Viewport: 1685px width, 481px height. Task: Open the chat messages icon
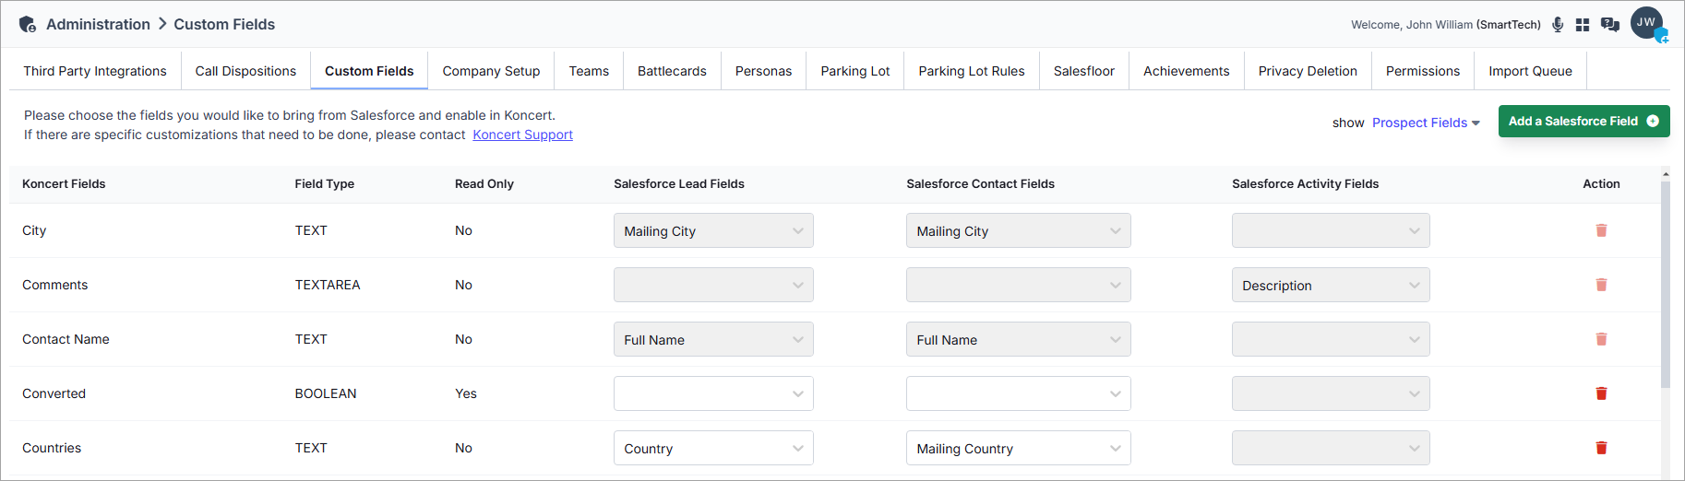tap(1610, 25)
